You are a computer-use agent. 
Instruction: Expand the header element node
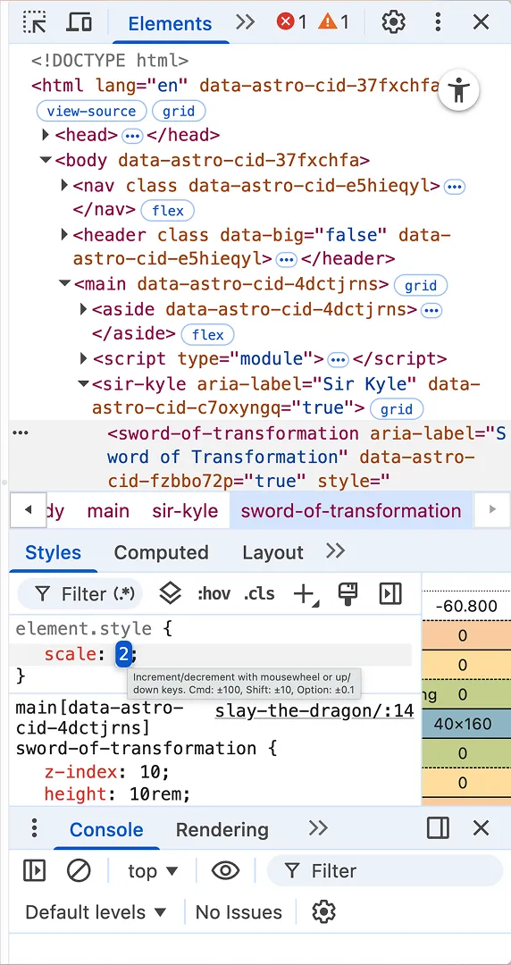(x=64, y=234)
